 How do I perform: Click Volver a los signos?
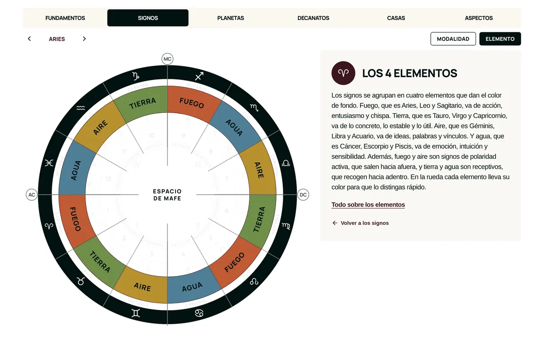point(360,223)
